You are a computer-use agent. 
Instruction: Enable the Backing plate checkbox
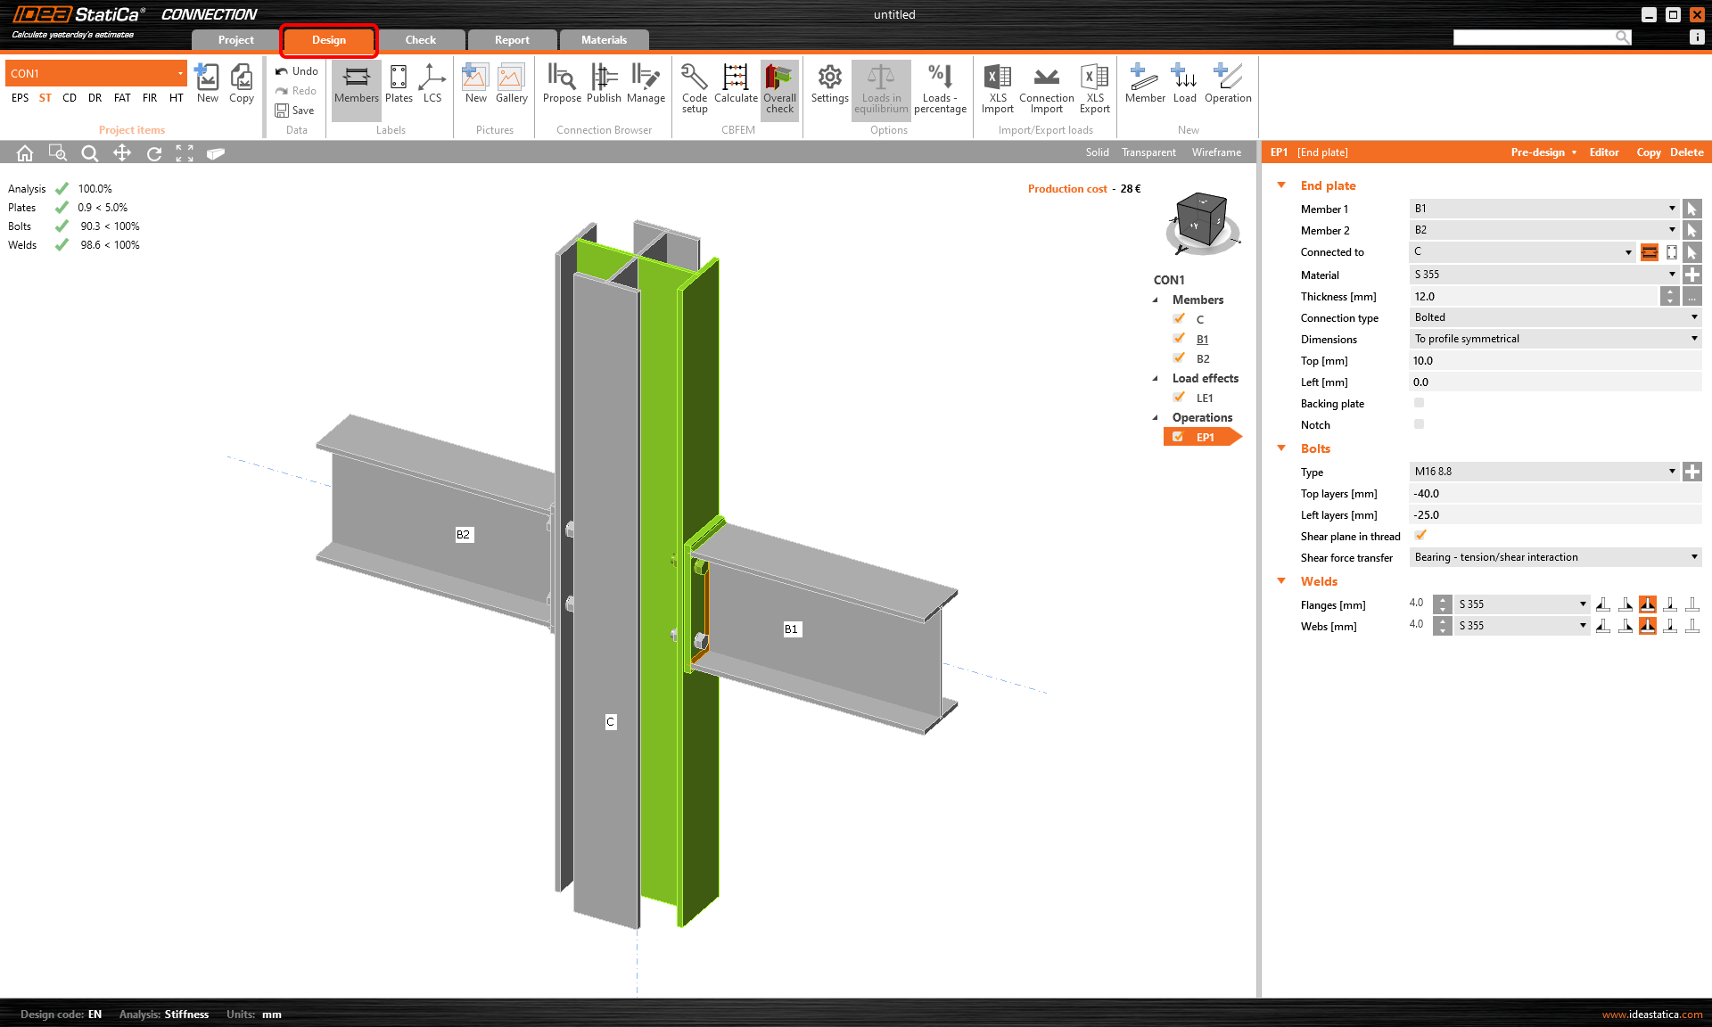(x=1419, y=403)
